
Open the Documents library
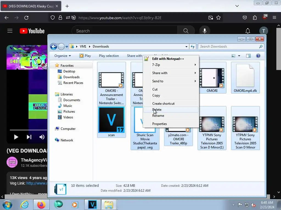tap(72, 100)
